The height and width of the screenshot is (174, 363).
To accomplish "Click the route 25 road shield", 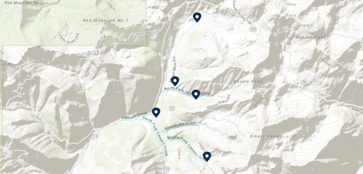I will [x=304, y=82].
